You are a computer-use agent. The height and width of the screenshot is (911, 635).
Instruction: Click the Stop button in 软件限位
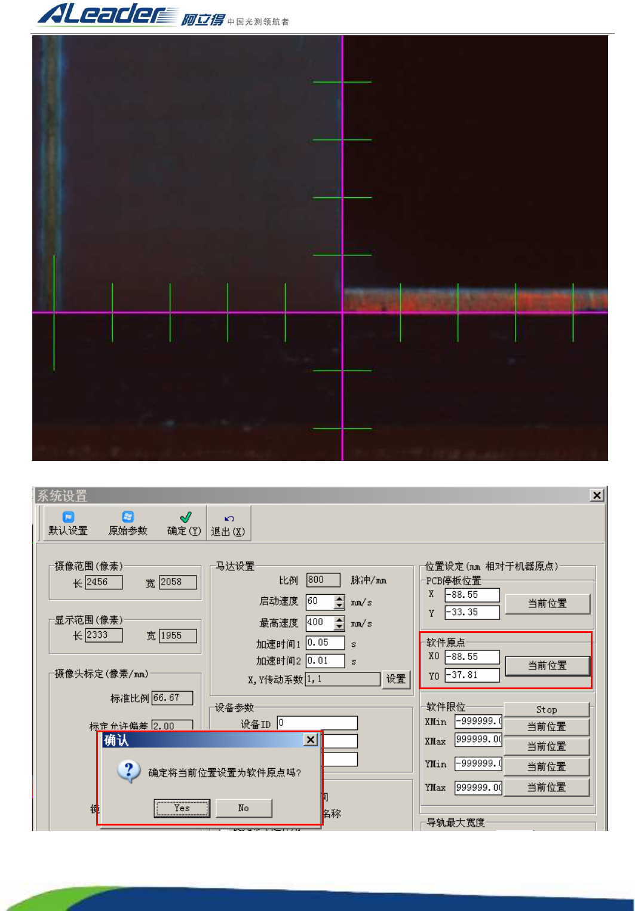click(x=547, y=710)
